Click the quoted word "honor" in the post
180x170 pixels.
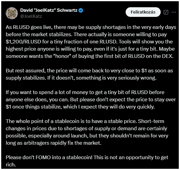click(63, 56)
